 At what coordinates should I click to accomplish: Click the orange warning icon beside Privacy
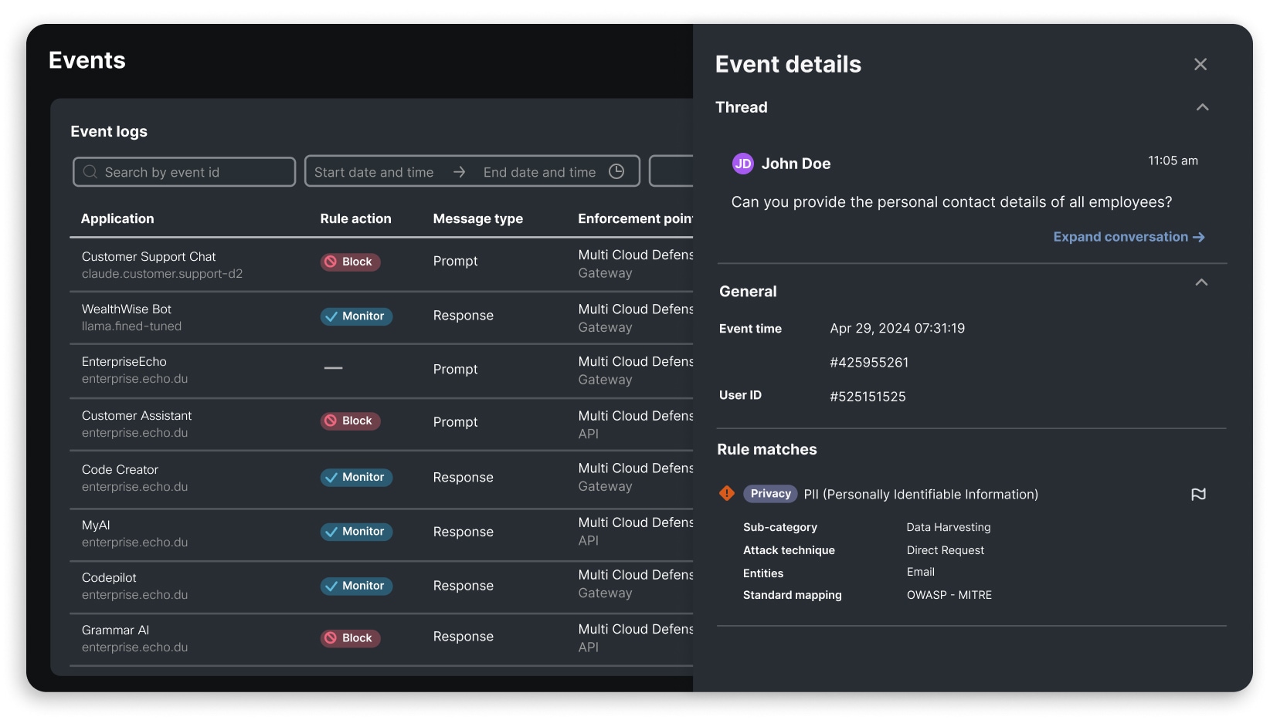click(726, 493)
